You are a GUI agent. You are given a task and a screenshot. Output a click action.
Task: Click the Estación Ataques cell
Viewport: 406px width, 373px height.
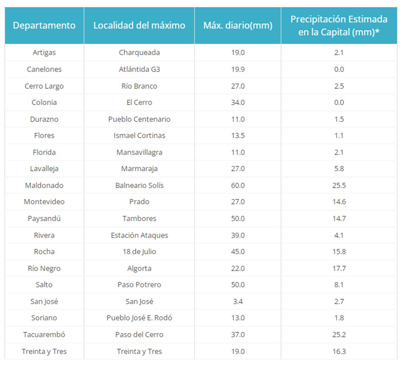[x=139, y=235]
